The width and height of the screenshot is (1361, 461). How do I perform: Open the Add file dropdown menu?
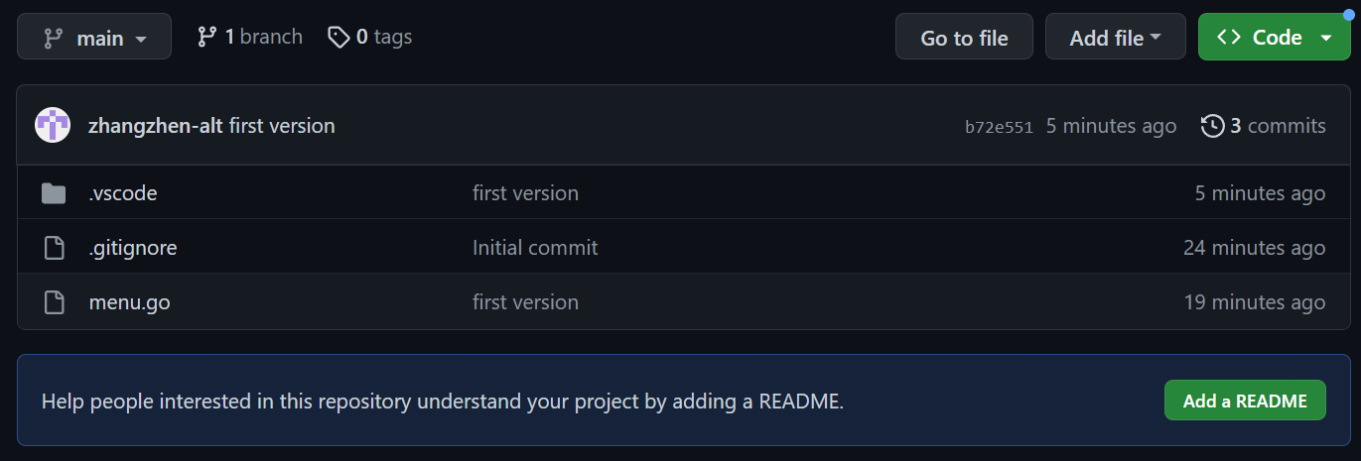1116,37
